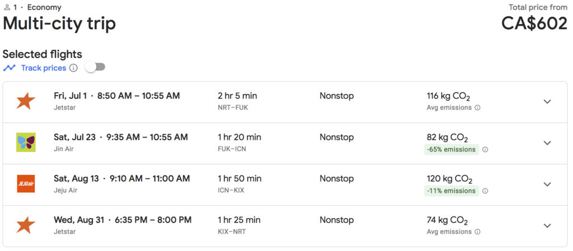
Task: Enable the Track prices toggle switch
Action: [x=95, y=68]
